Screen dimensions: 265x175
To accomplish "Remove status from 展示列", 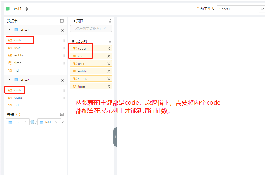I will tap(109, 79).
